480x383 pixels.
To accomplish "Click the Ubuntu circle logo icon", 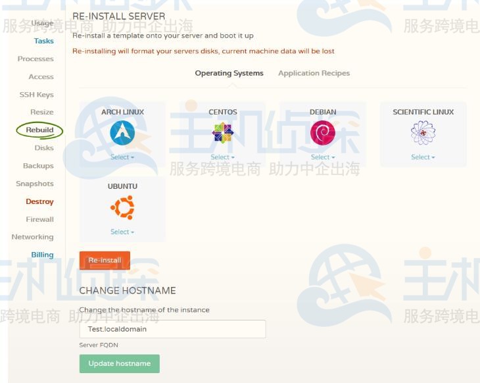I will 122,208.
